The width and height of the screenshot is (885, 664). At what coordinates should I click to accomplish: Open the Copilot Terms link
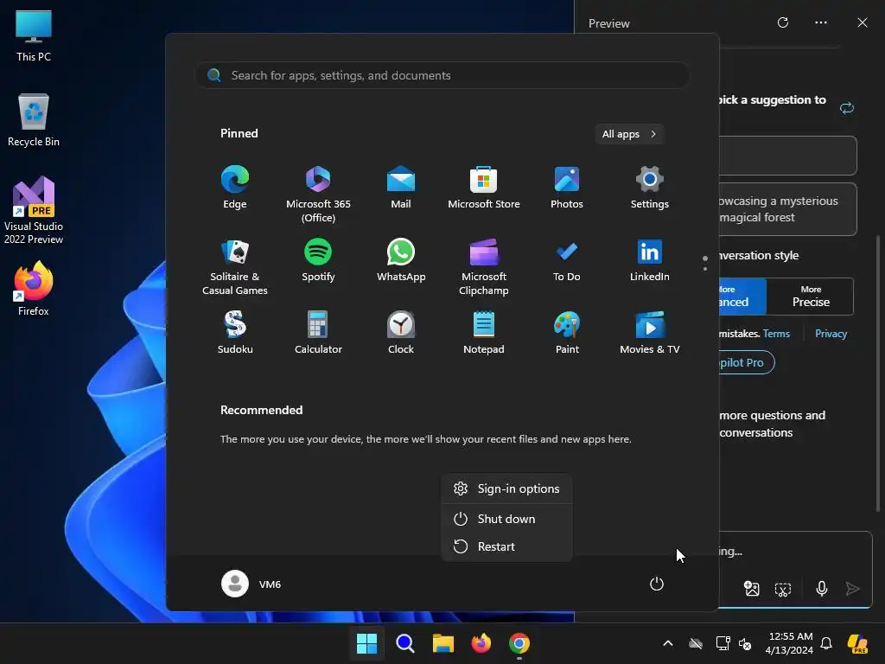pyautogui.click(x=776, y=334)
